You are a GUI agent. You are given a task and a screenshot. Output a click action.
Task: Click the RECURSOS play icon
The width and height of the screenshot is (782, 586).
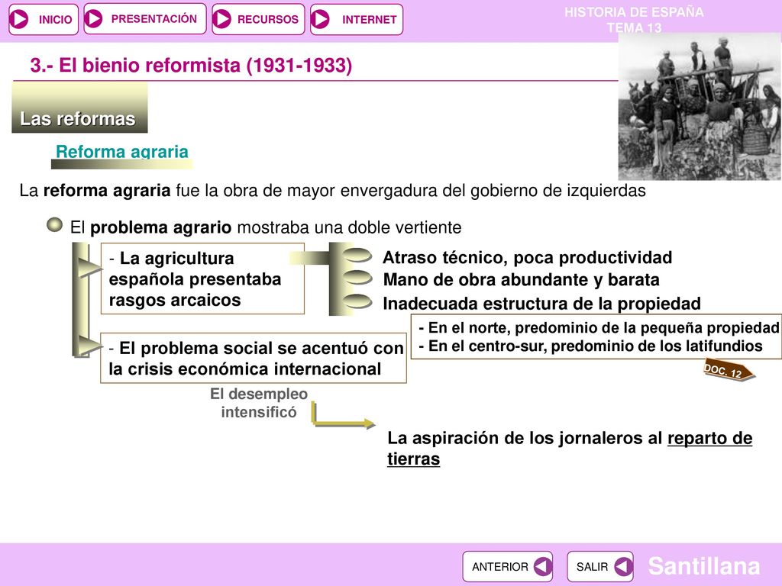222,19
